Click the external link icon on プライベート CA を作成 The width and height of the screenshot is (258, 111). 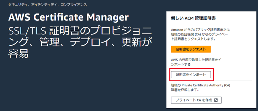(x=216, y=100)
